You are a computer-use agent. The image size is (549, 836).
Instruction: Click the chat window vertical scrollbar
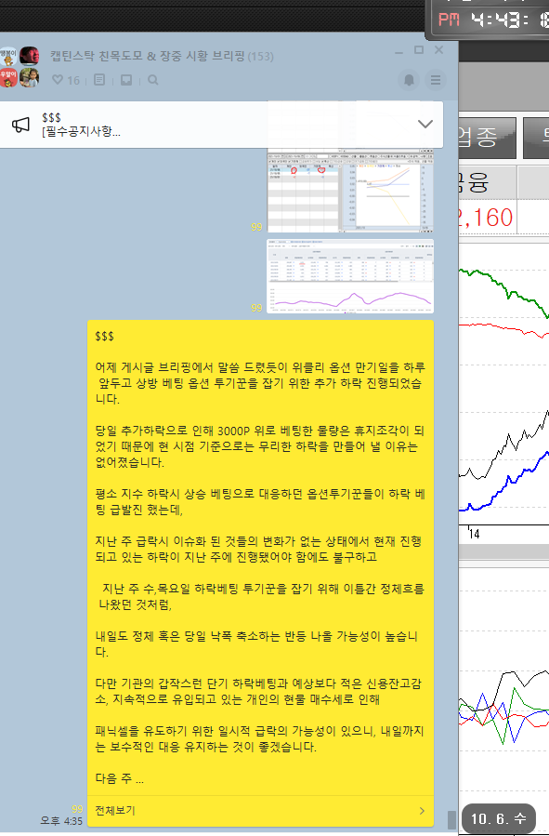[451, 819]
